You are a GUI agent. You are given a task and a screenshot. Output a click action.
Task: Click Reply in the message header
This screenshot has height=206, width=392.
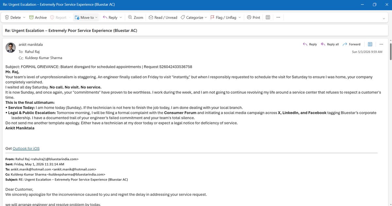(x=310, y=44)
